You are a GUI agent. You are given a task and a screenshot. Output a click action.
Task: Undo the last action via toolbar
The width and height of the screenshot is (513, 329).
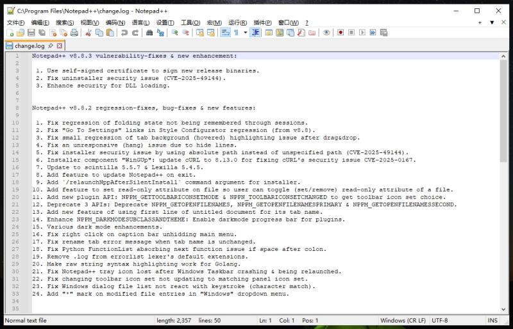(x=124, y=33)
